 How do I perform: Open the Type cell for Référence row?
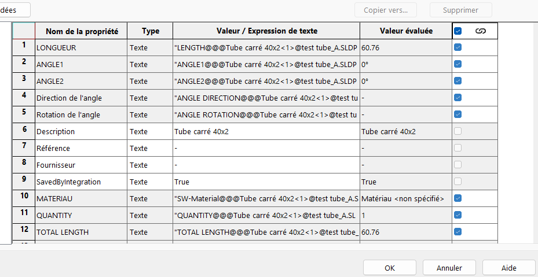click(150, 148)
